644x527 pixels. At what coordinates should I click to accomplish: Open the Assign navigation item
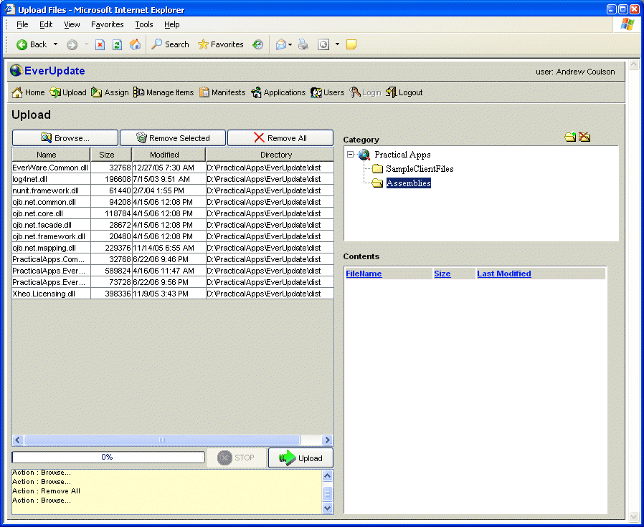(x=110, y=92)
